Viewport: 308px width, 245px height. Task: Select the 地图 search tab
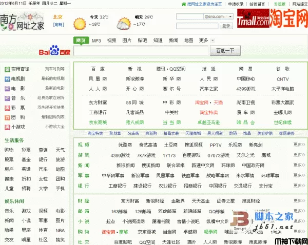189,40
